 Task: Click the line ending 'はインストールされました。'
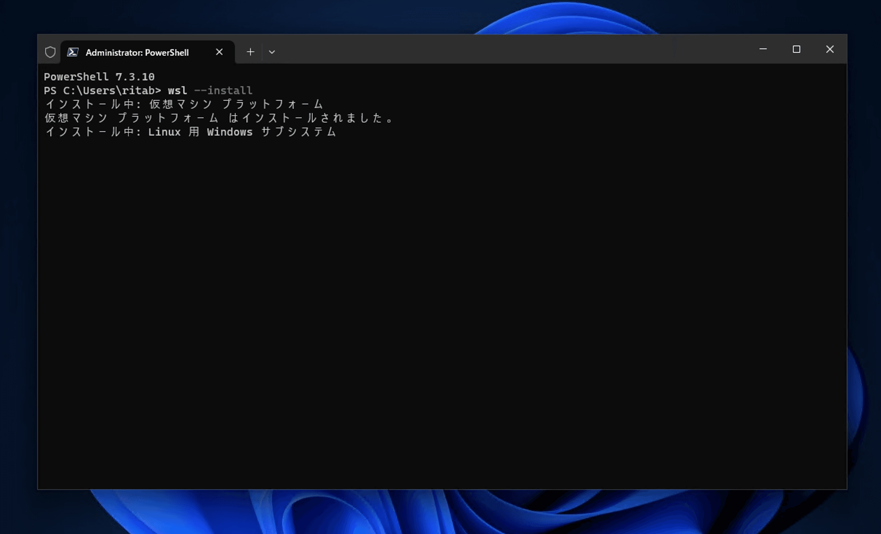coord(219,118)
